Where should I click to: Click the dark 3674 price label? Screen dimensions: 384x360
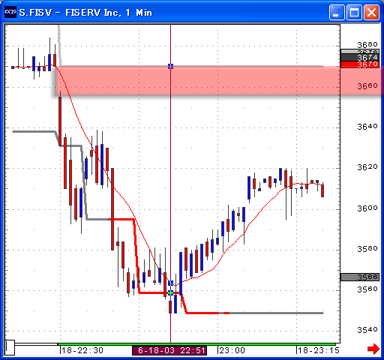coord(360,58)
